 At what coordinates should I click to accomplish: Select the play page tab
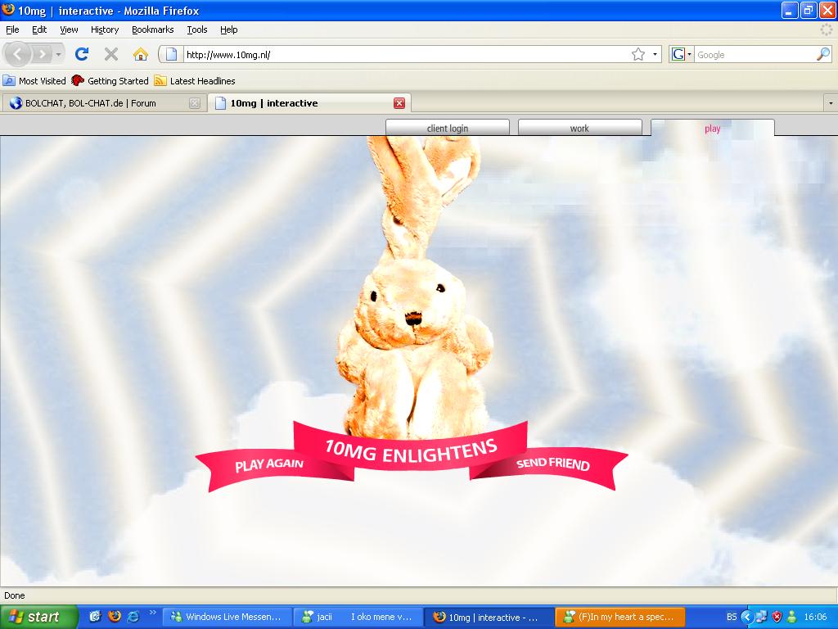click(x=713, y=128)
